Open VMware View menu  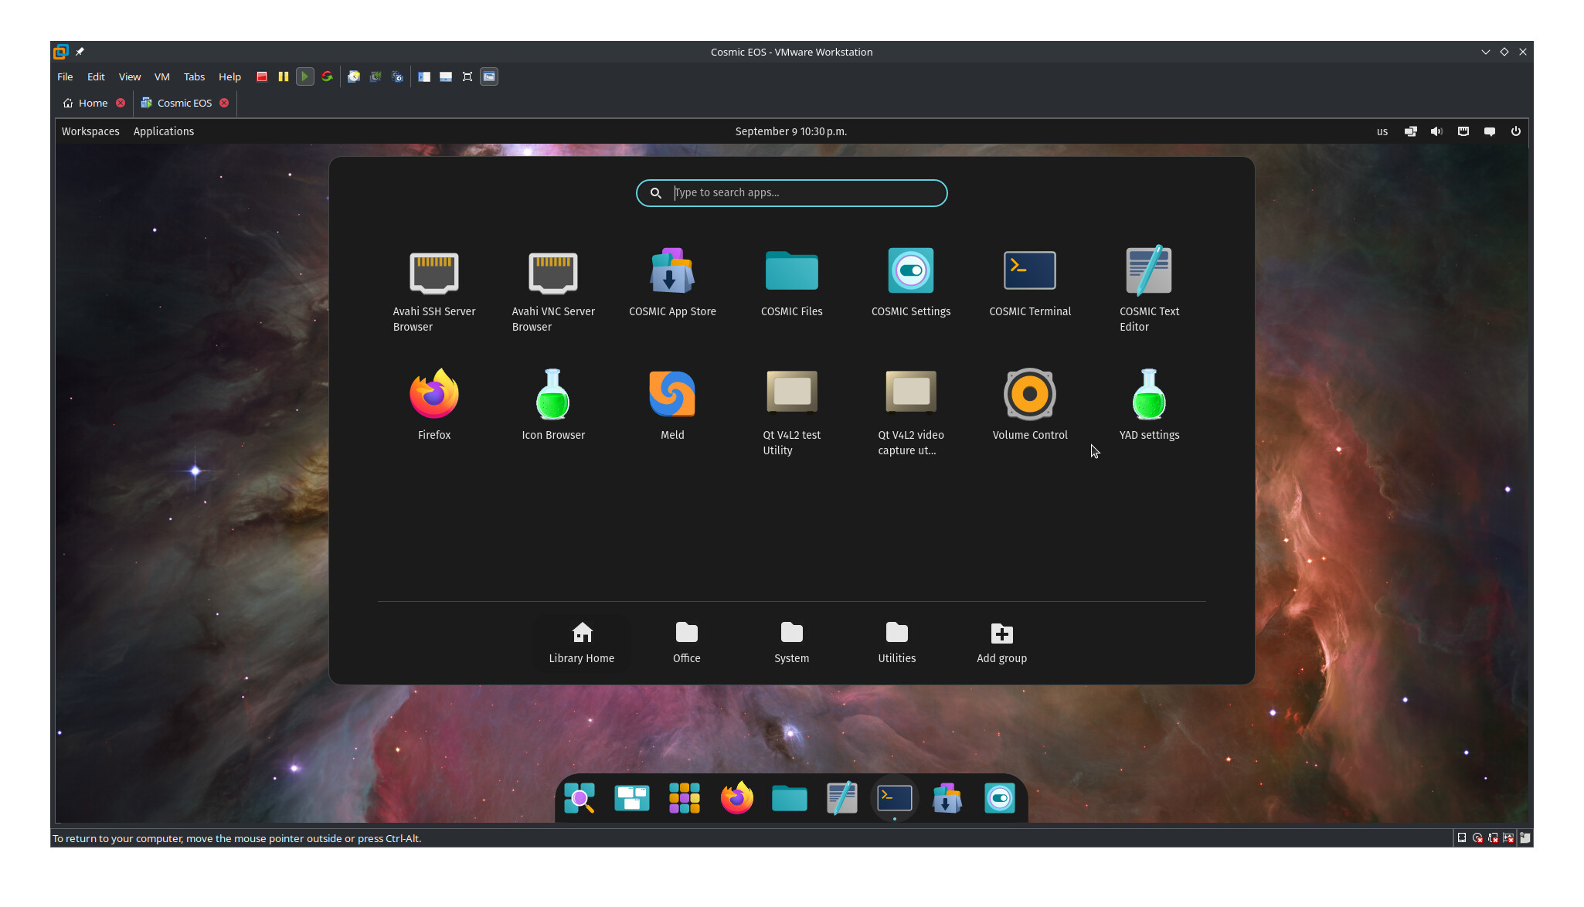(130, 76)
